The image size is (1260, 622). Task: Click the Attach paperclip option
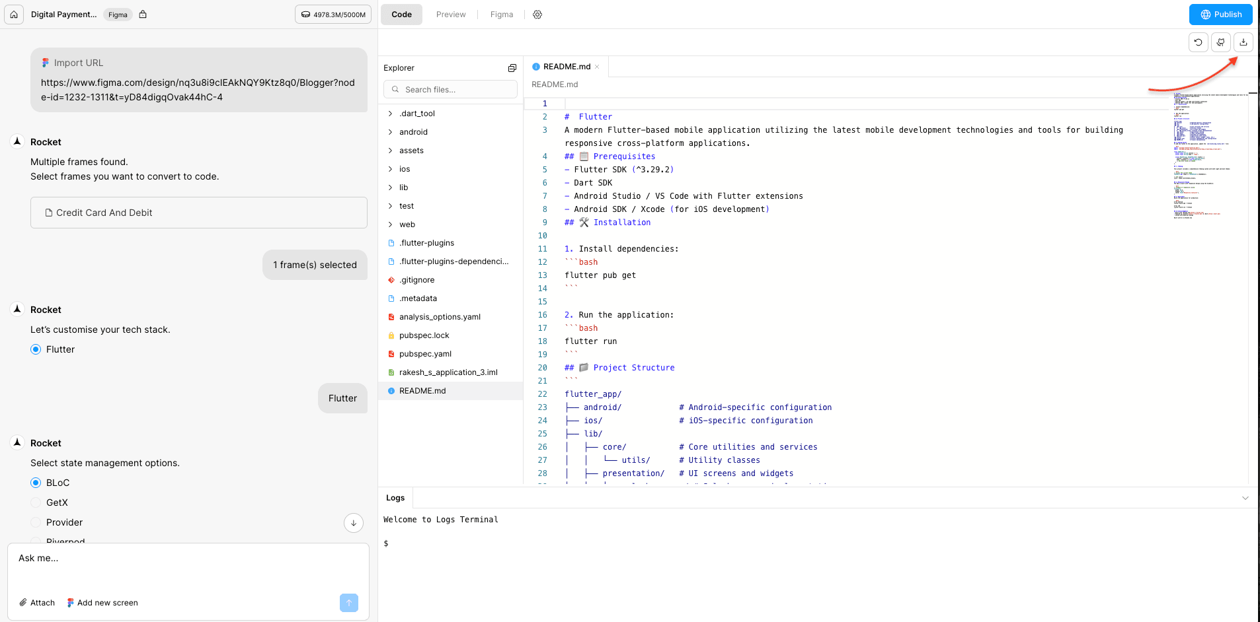[37, 603]
